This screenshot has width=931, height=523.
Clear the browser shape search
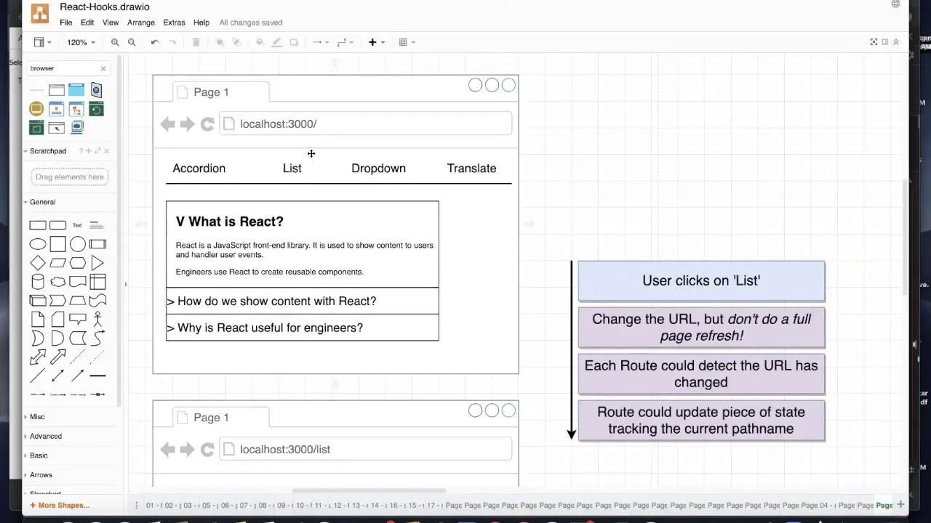tap(103, 68)
